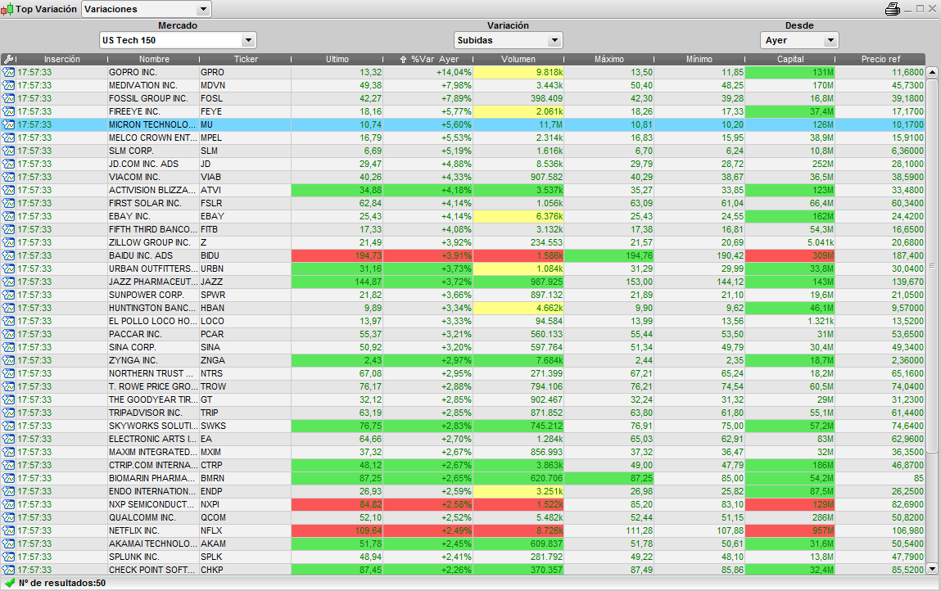The image size is (941, 591).
Task: Sort by Inserción column header
Action: point(61,60)
